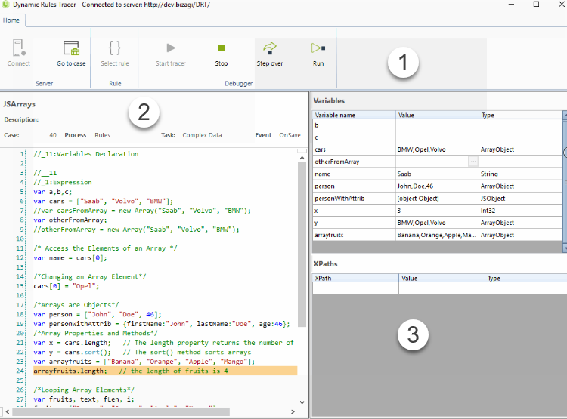Step over the current line
This screenshot has height=419, width=567.
(x=270, y=53)
